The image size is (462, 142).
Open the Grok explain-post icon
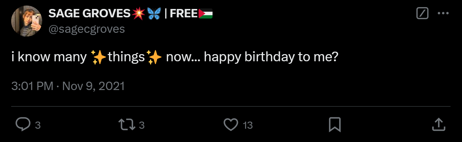click(422, 13)
